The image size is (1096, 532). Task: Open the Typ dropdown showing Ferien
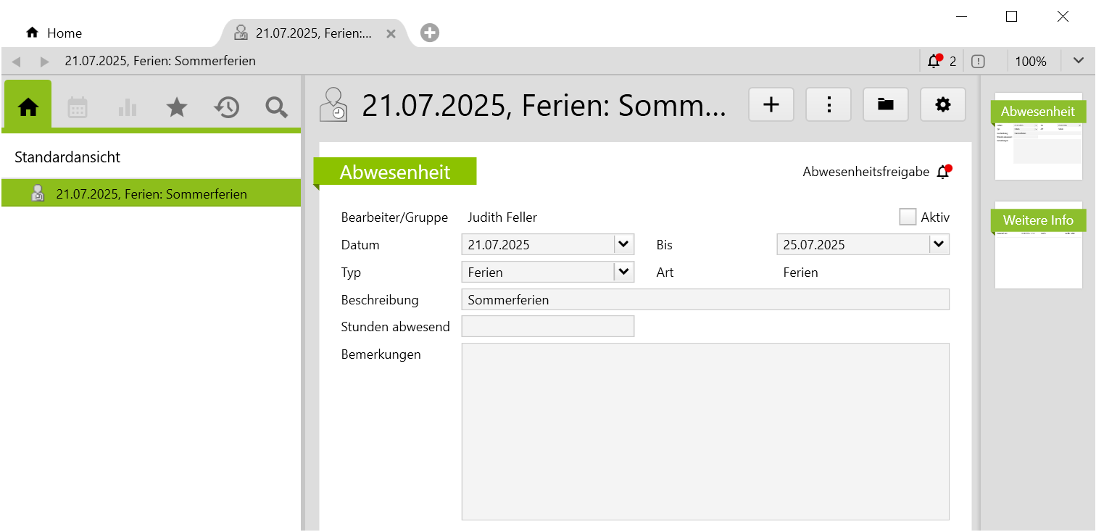click(x=623, y=272)
